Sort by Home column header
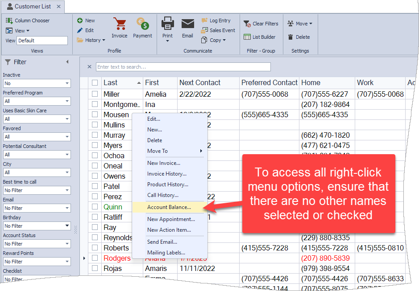Image resolution: width=419 pixels, height=291 pixels. [x=327, y=83]
